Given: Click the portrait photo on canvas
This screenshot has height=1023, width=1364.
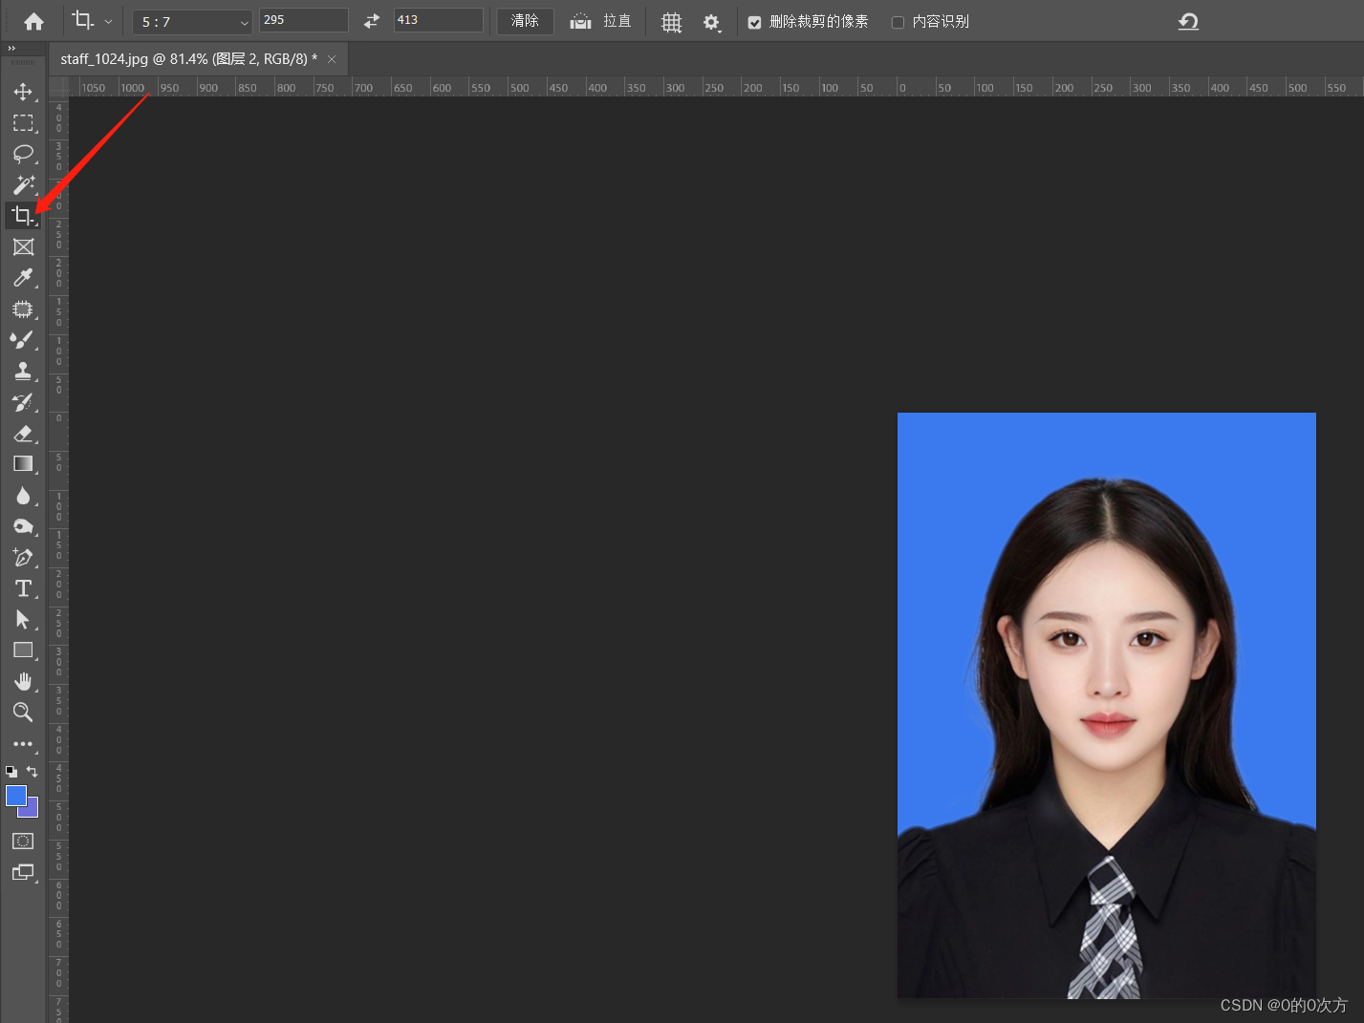Looking at the screenshot, I should tap(1107, 706).
